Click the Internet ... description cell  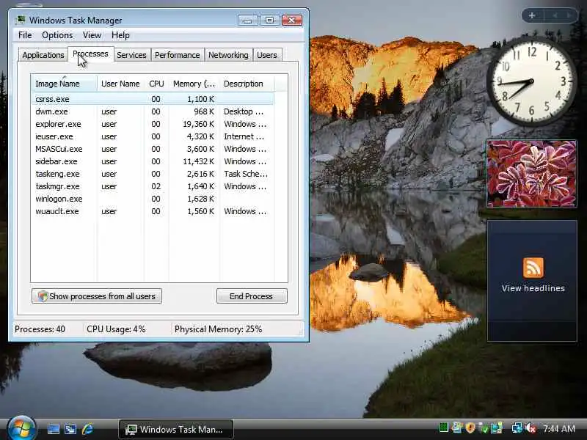point(244,136)
